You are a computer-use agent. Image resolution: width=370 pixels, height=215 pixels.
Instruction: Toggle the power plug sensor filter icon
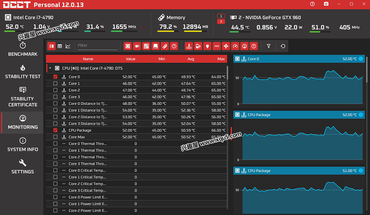(207, 46)
